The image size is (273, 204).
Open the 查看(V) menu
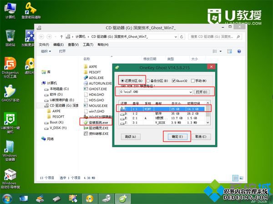(73, 45)
